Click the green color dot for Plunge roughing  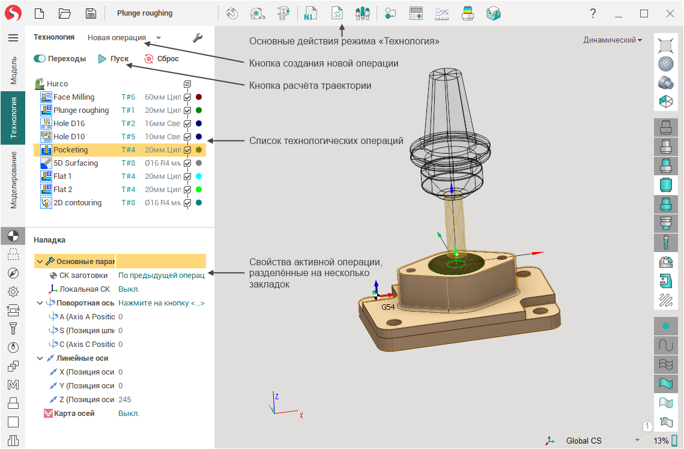click(x=198, y=110)
